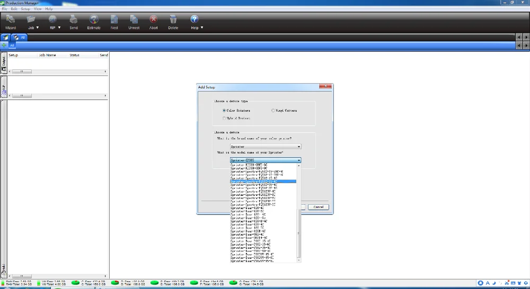This screenshot has height=289, width=530.
Task: Click the Setup column header
Action: [x=13, y=55]
